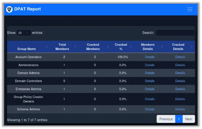Click the Domain Controllers total members value 0

[64, 81]
